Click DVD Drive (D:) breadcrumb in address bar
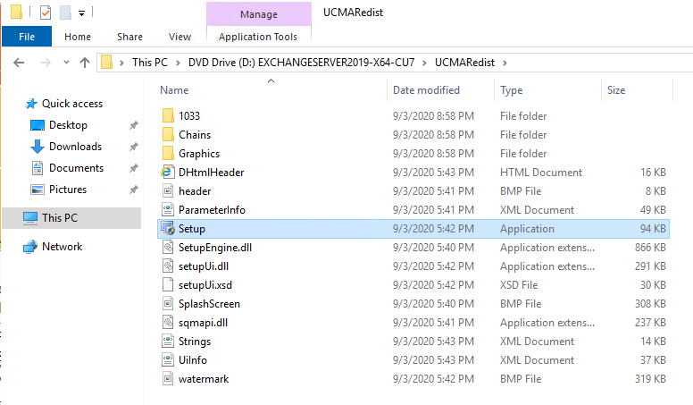 [302, 63]
